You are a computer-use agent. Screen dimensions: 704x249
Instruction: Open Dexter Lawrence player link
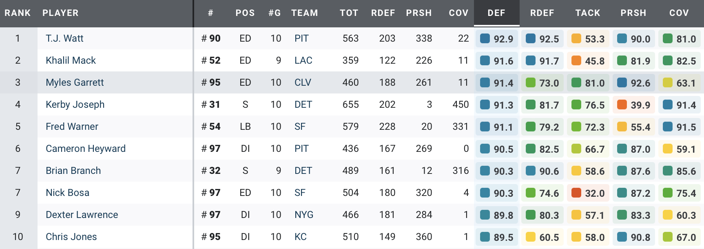82,215
